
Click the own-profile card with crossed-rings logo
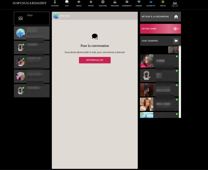click(x=32, y=18)
